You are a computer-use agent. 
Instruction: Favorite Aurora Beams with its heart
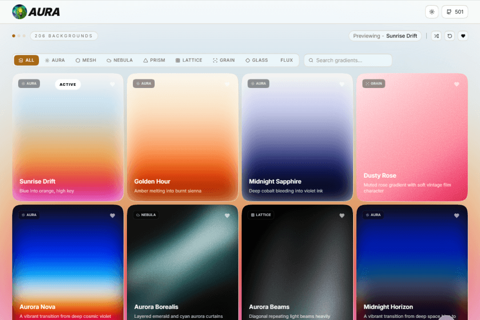click(342, 215)
